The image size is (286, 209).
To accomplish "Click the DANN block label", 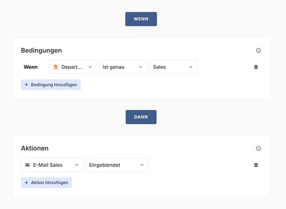I will pyautogui.click(x=141, y=117).
